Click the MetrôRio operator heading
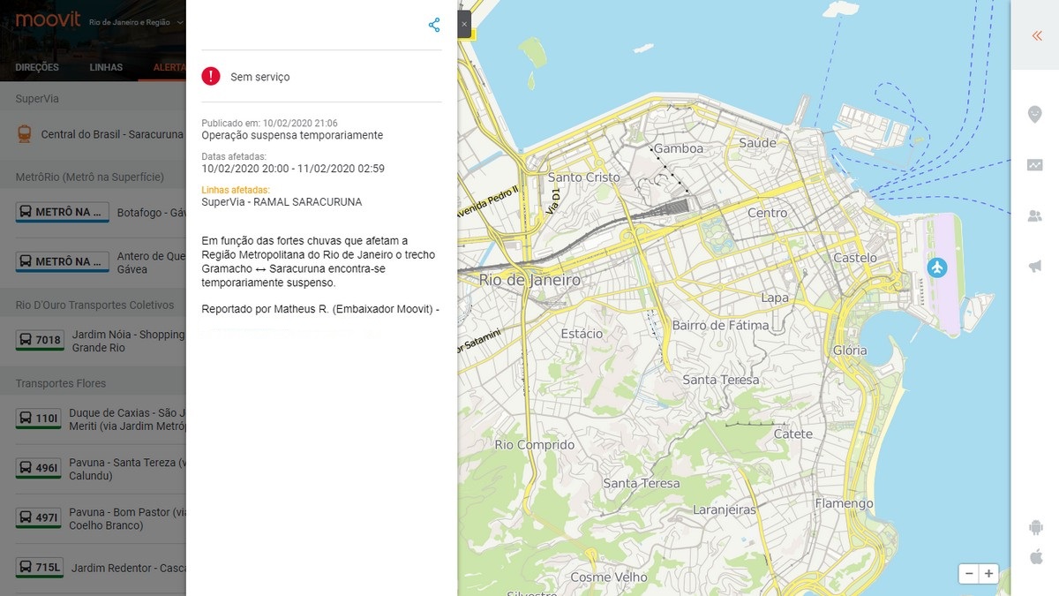Screen dimensions: 1059x596 [90, 177]
